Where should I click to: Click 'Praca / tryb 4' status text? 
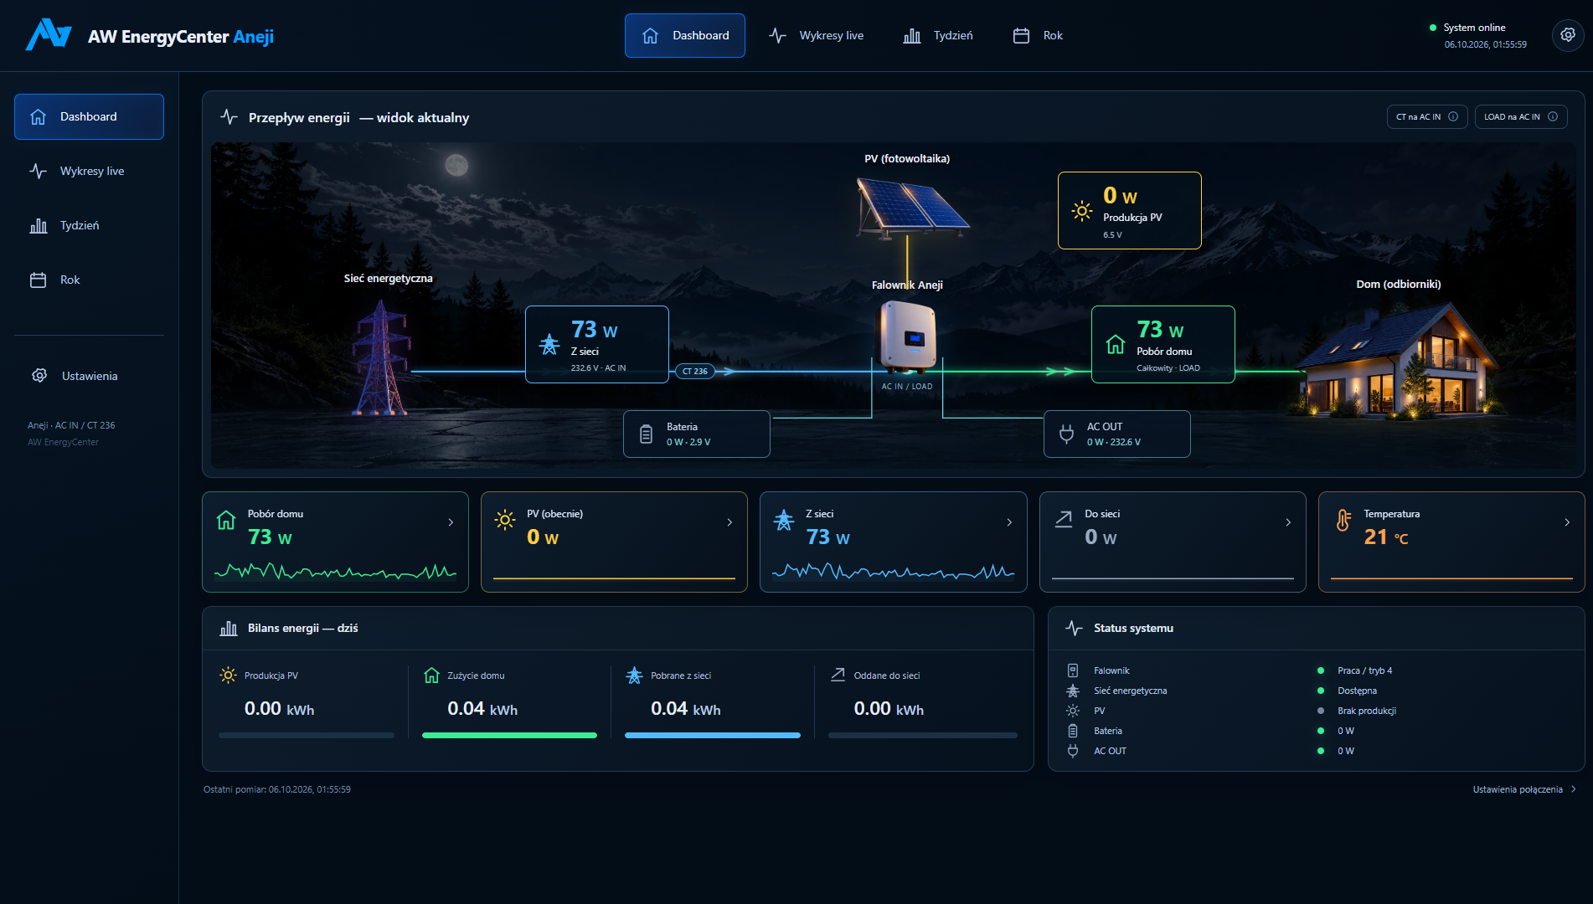[1364, 670]
